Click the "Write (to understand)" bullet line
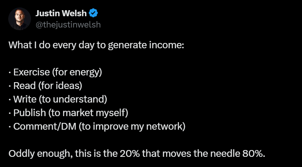This screenshot has height=167, width=302. tap(58, 100)
